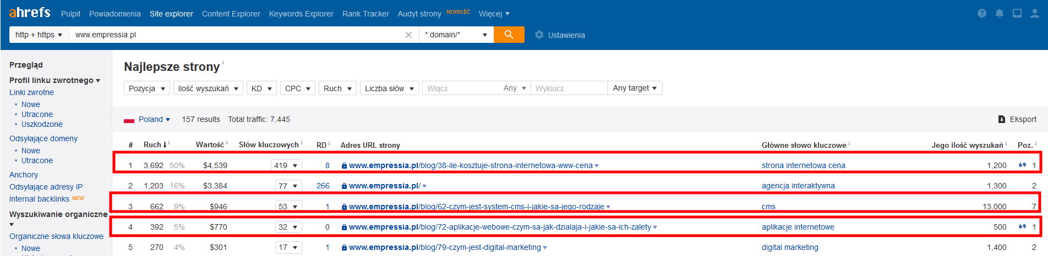Click the SERP features icon in row 1
Image resolution: width=1048 pixels, height=256 pixels.
(x=1022, y=165)
